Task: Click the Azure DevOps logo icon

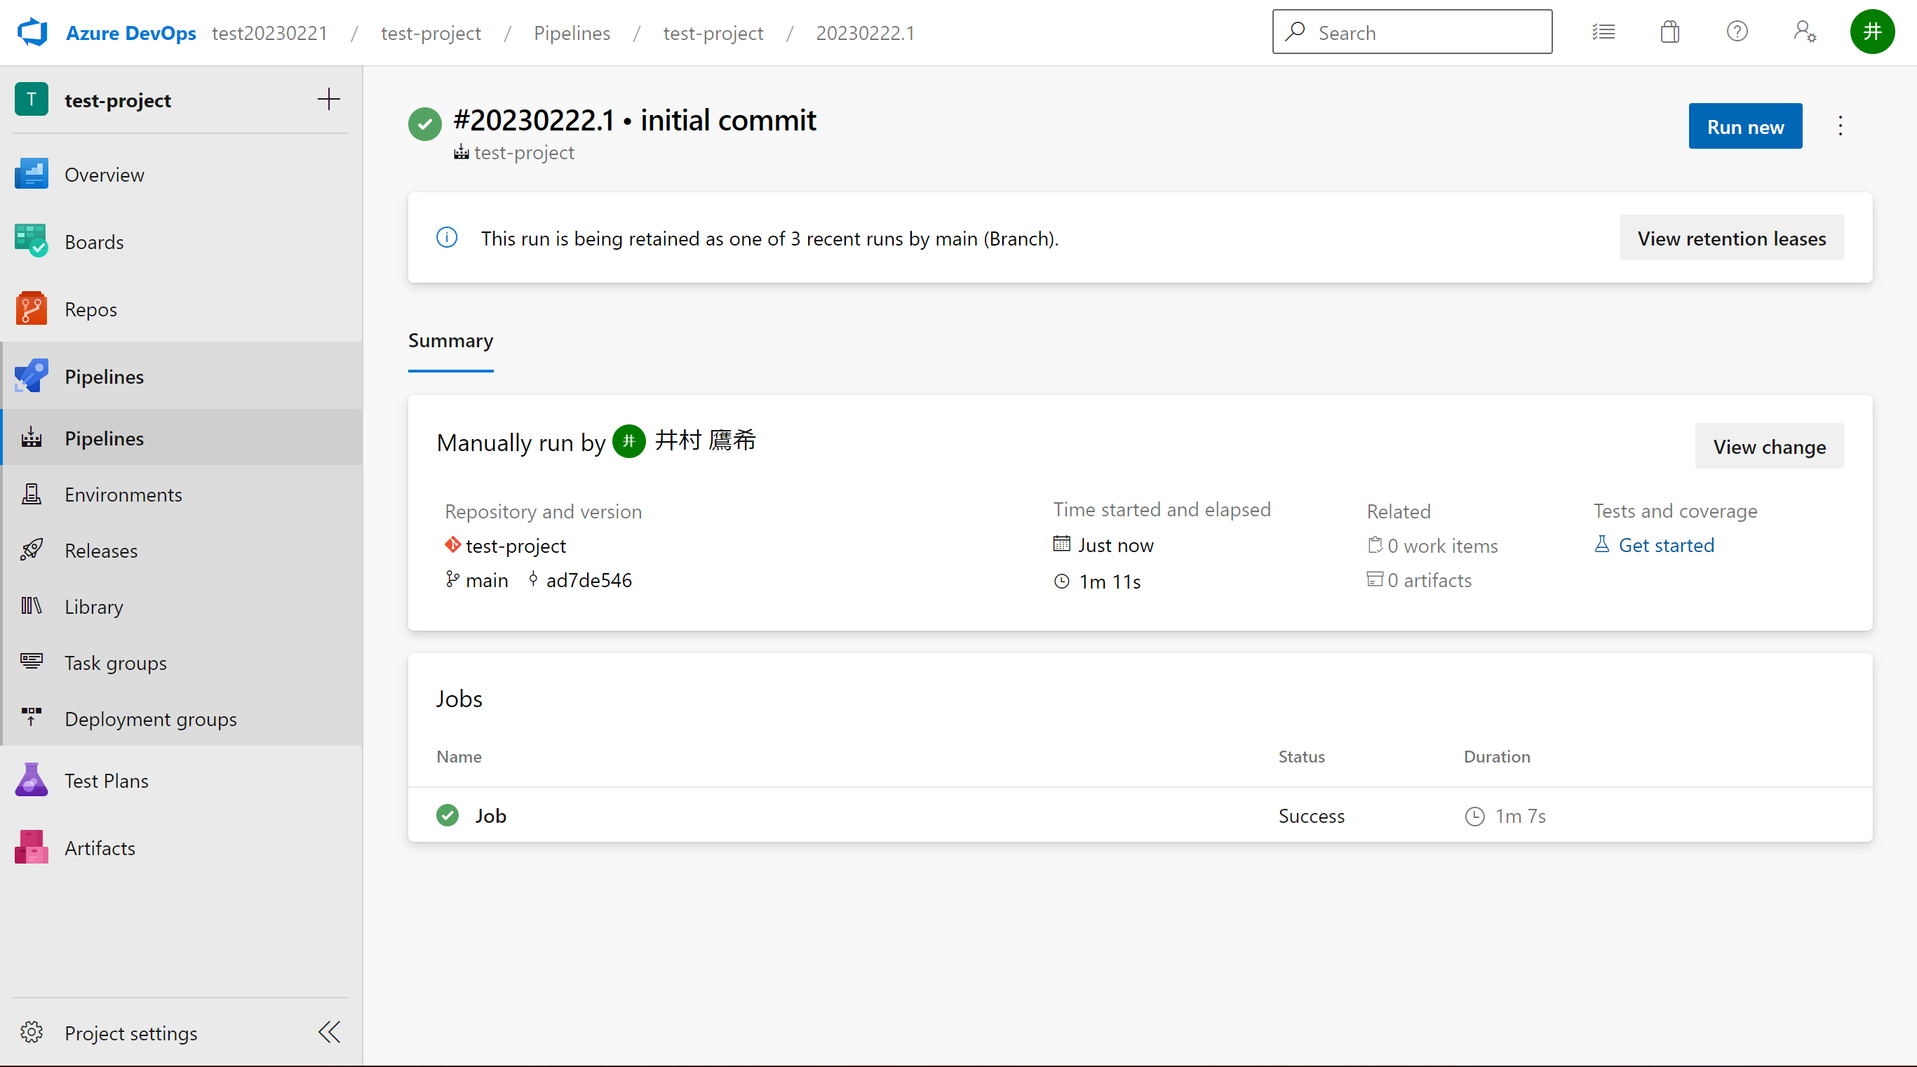Action: (32, 32)
